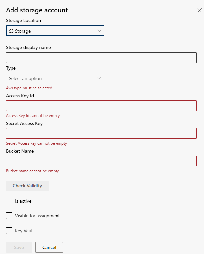Select the Secret Access Key input box

coord(101,133)
